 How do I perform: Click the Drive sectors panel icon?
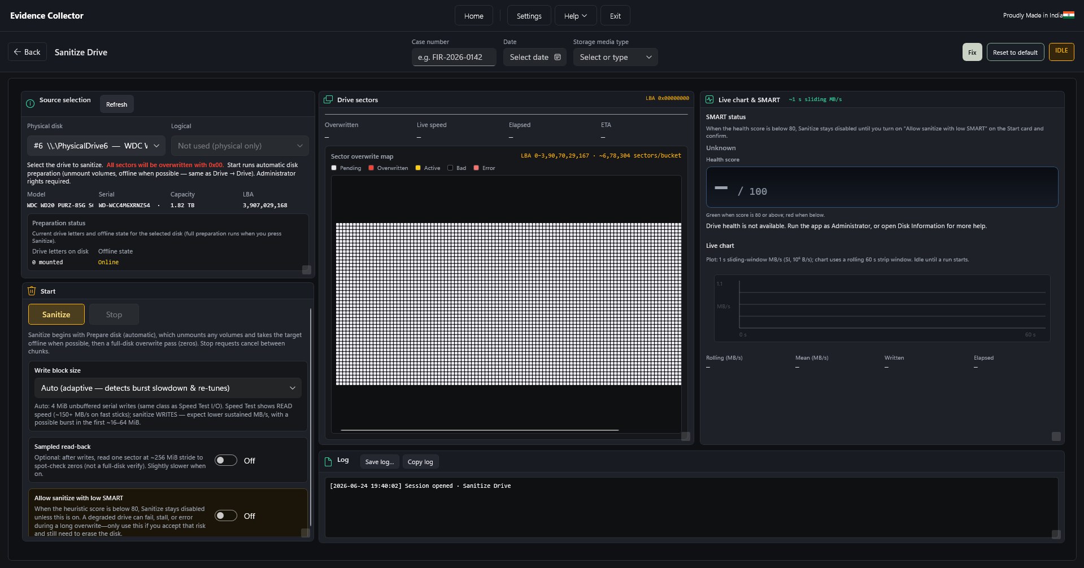tap(328, 100)
